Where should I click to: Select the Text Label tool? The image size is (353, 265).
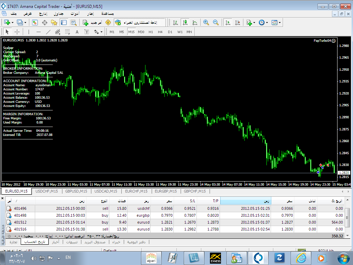coord(87,32)
